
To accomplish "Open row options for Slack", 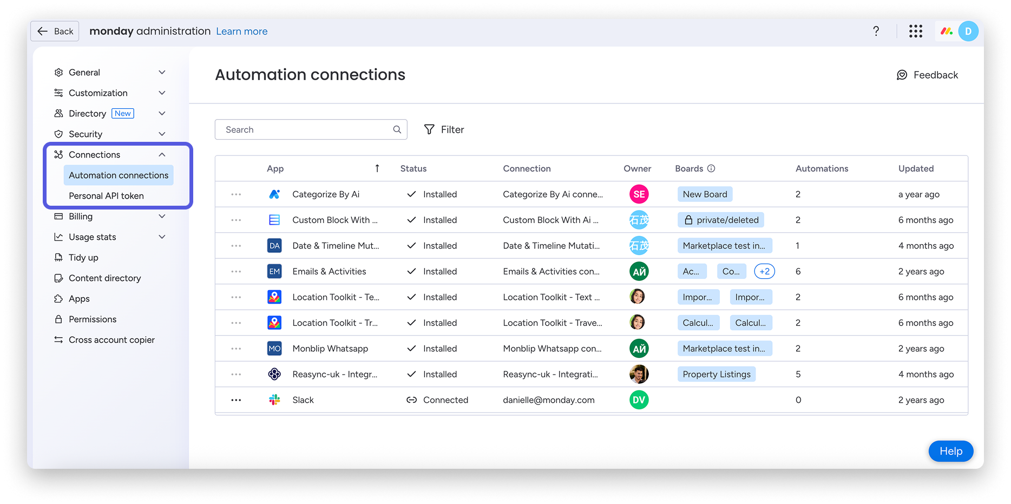I will pyautogui.click(x=236, y=400).
